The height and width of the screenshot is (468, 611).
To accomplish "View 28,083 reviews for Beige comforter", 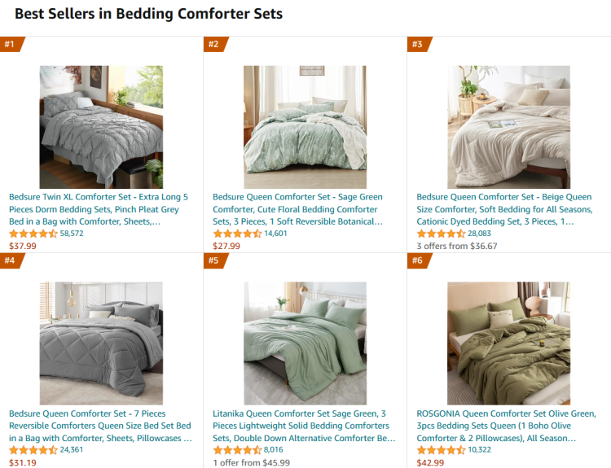I will click(x=479, y=234).
